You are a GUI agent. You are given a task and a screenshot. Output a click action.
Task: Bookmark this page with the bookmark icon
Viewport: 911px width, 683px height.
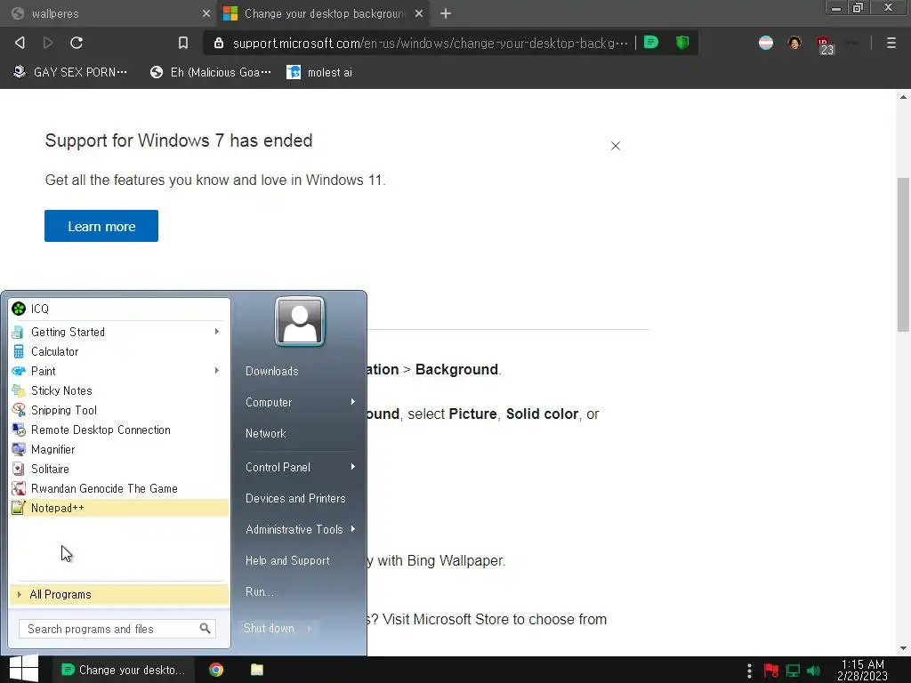pyautogui.click(x=183, y=43)
